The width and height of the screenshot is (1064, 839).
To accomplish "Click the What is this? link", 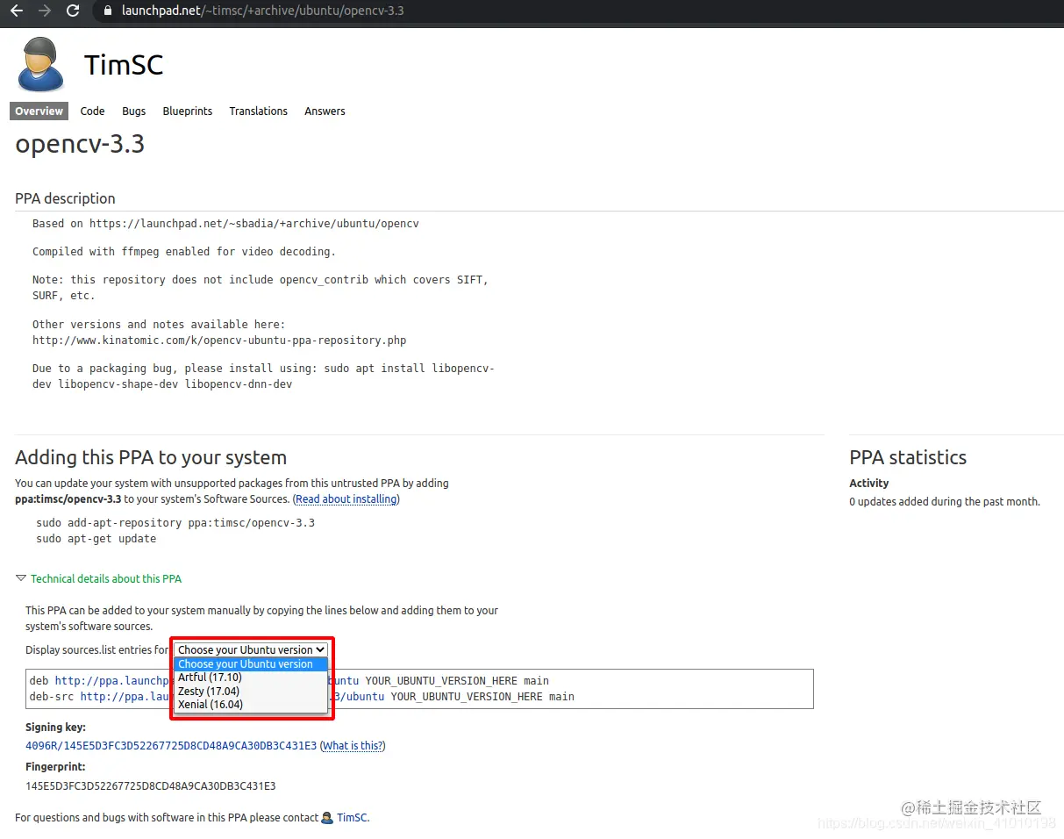I will click(353, 746).
